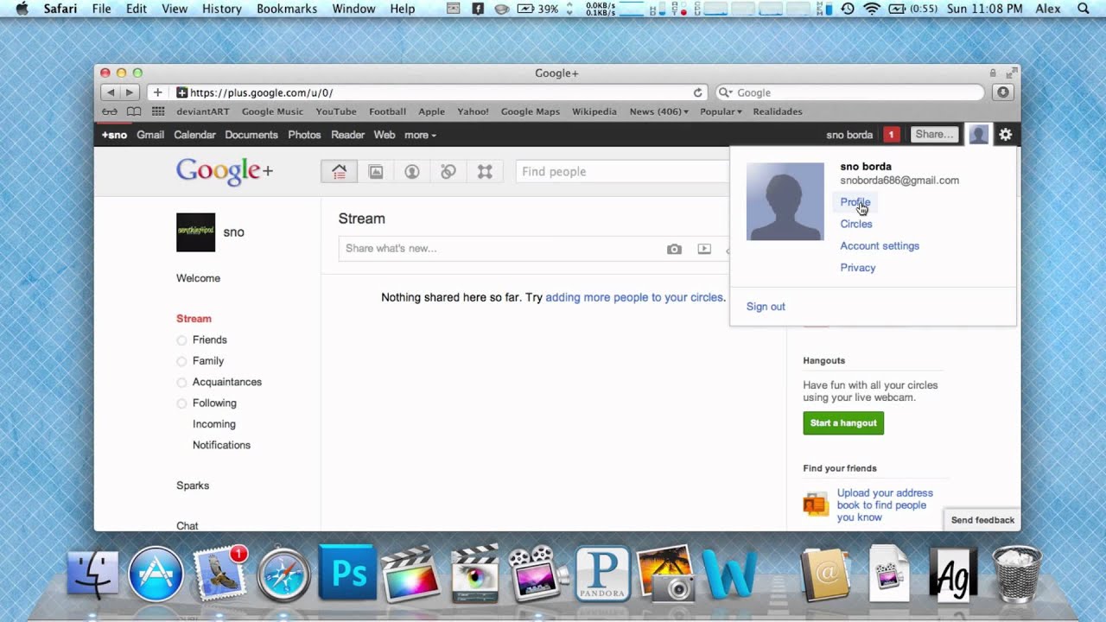Open the Safari downloads button
Viewport: 1106px width, 622px height.
1002,92
